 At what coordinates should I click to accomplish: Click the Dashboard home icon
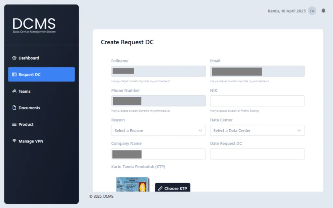pyautogui.click(x=14, y=58)
